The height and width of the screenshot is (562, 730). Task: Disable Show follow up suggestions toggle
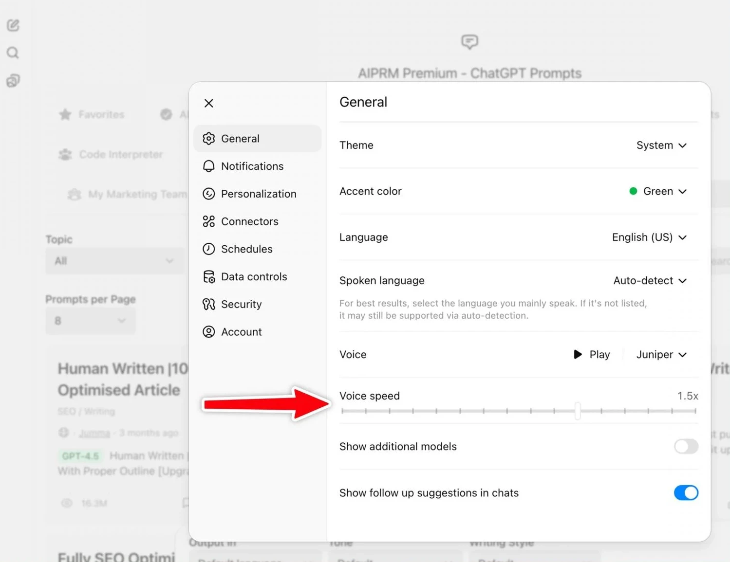(686, 493)
